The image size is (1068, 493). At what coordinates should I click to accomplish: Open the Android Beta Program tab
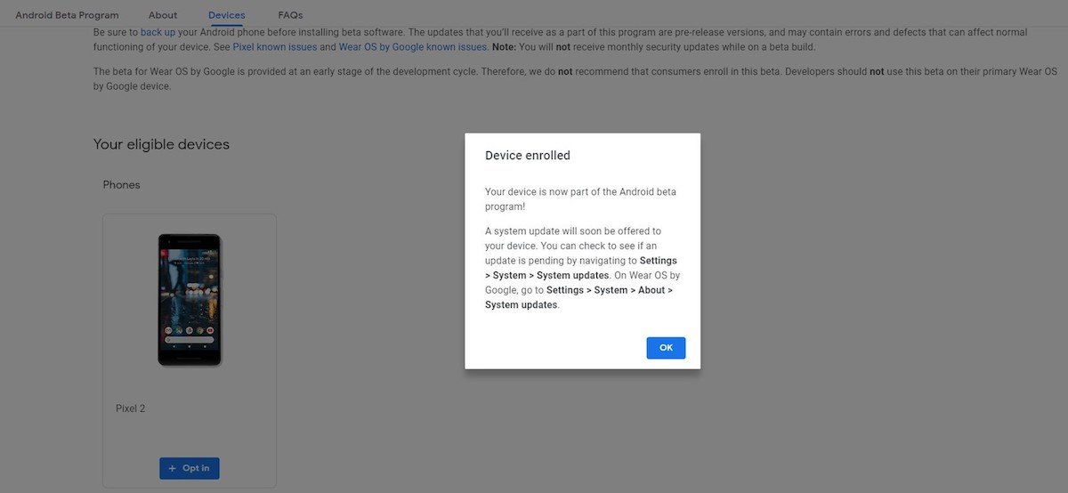coord(67,15)
